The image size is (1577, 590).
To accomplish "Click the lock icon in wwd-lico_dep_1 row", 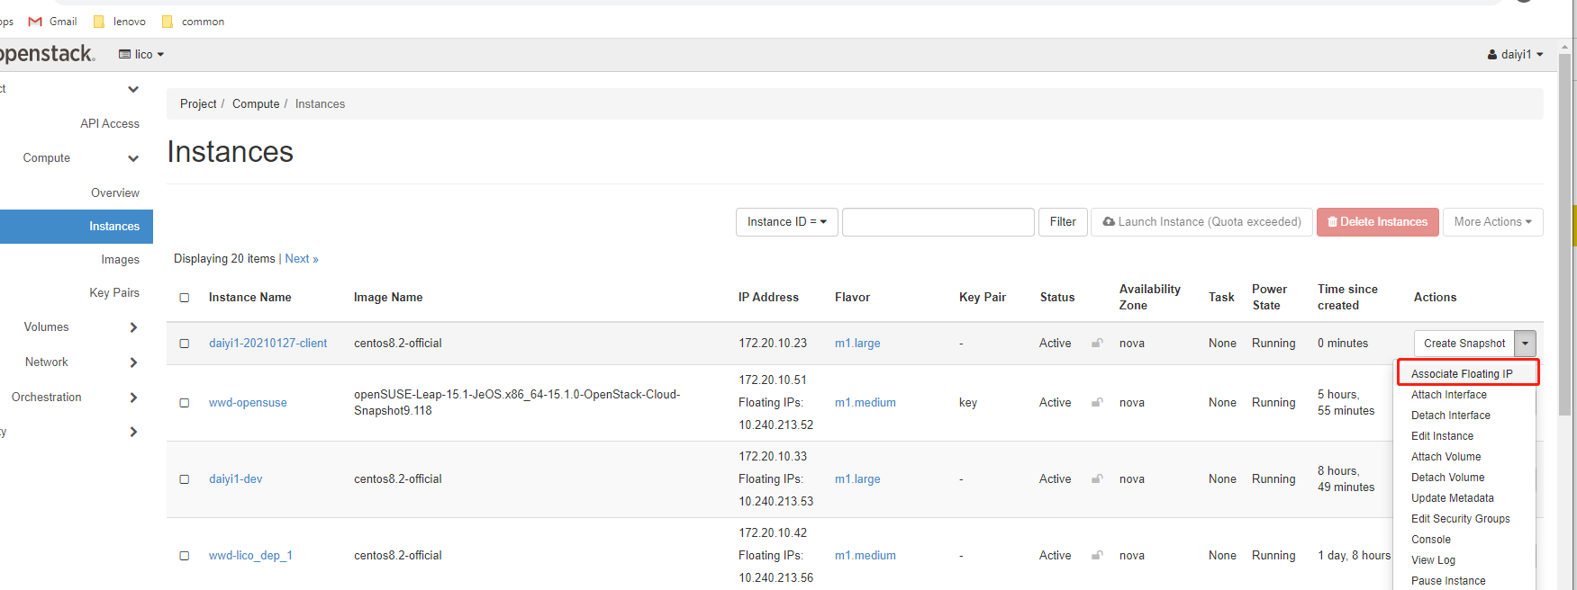I will pos(1097,555).
